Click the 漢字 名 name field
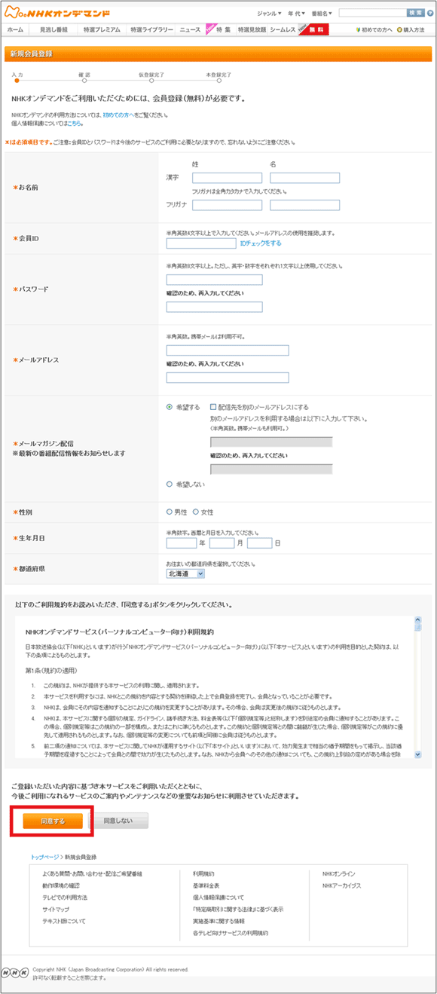 click(304, 178)
